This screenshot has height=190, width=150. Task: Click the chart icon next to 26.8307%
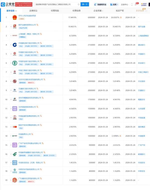click(121, 18)
